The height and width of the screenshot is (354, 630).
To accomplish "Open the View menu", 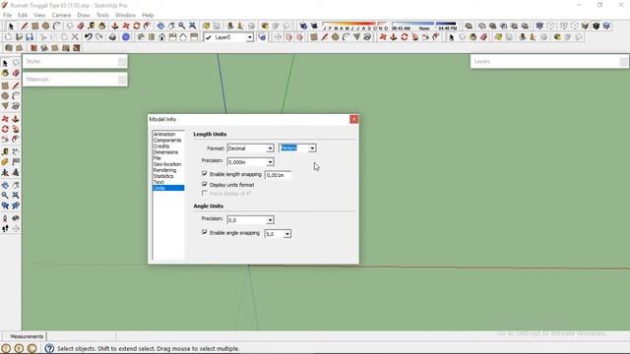I will click(39, 15).
